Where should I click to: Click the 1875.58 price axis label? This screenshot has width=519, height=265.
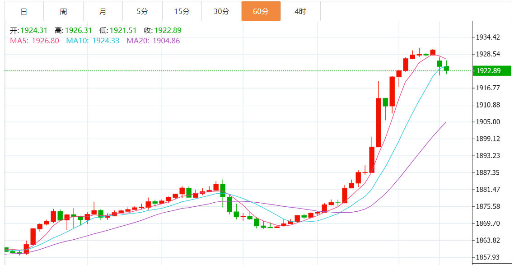click(488, 206)
